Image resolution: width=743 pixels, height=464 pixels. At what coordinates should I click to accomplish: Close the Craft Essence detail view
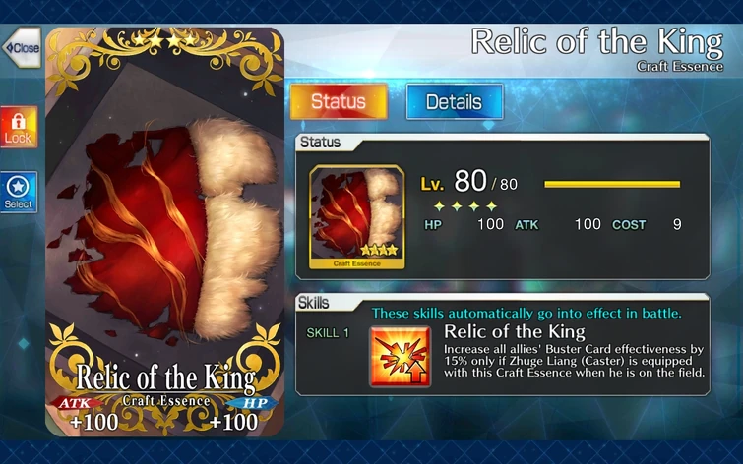pos(22,47)
